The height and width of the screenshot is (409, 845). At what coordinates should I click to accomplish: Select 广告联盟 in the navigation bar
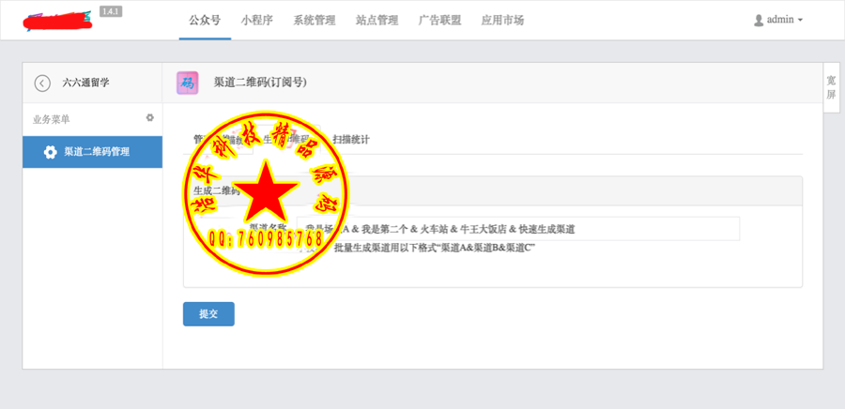coord(439,21)
